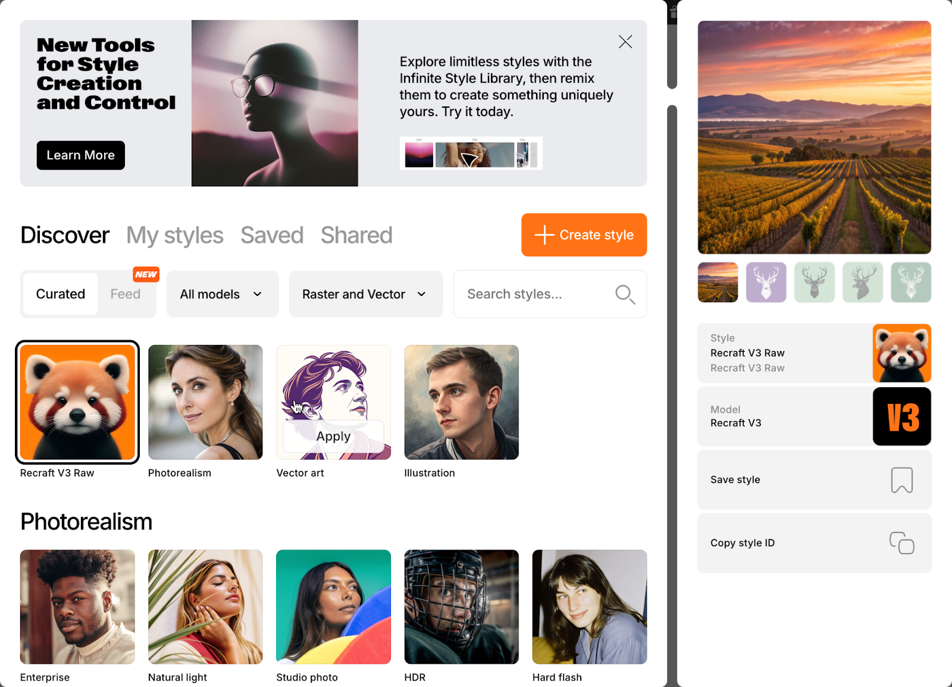952x687 pixels.
Task: Open the large vineyard sunset preview
Action: pos(814,137)
